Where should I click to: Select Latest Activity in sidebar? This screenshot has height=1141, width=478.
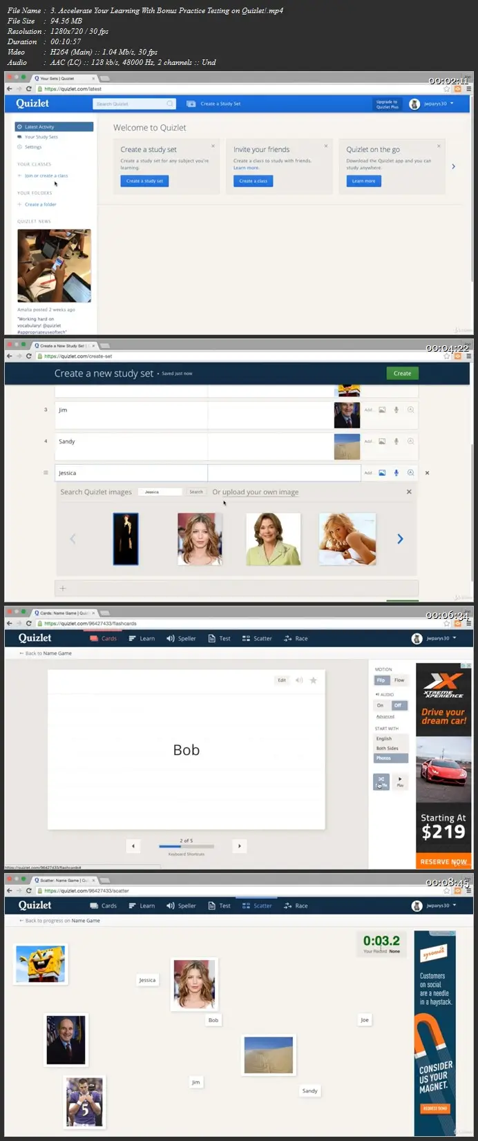tap(54, 127)
